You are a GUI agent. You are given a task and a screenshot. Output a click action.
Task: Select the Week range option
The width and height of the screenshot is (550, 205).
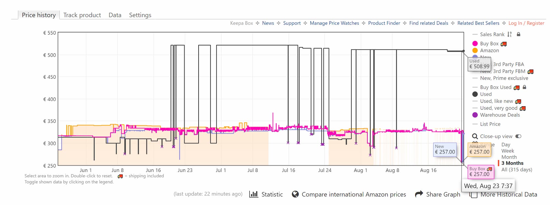coord(508,151)
